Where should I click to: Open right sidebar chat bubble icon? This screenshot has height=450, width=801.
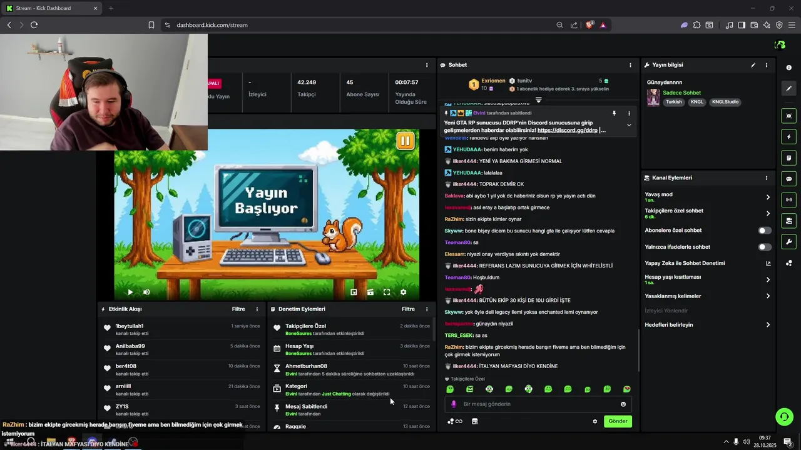click(788, 179)
